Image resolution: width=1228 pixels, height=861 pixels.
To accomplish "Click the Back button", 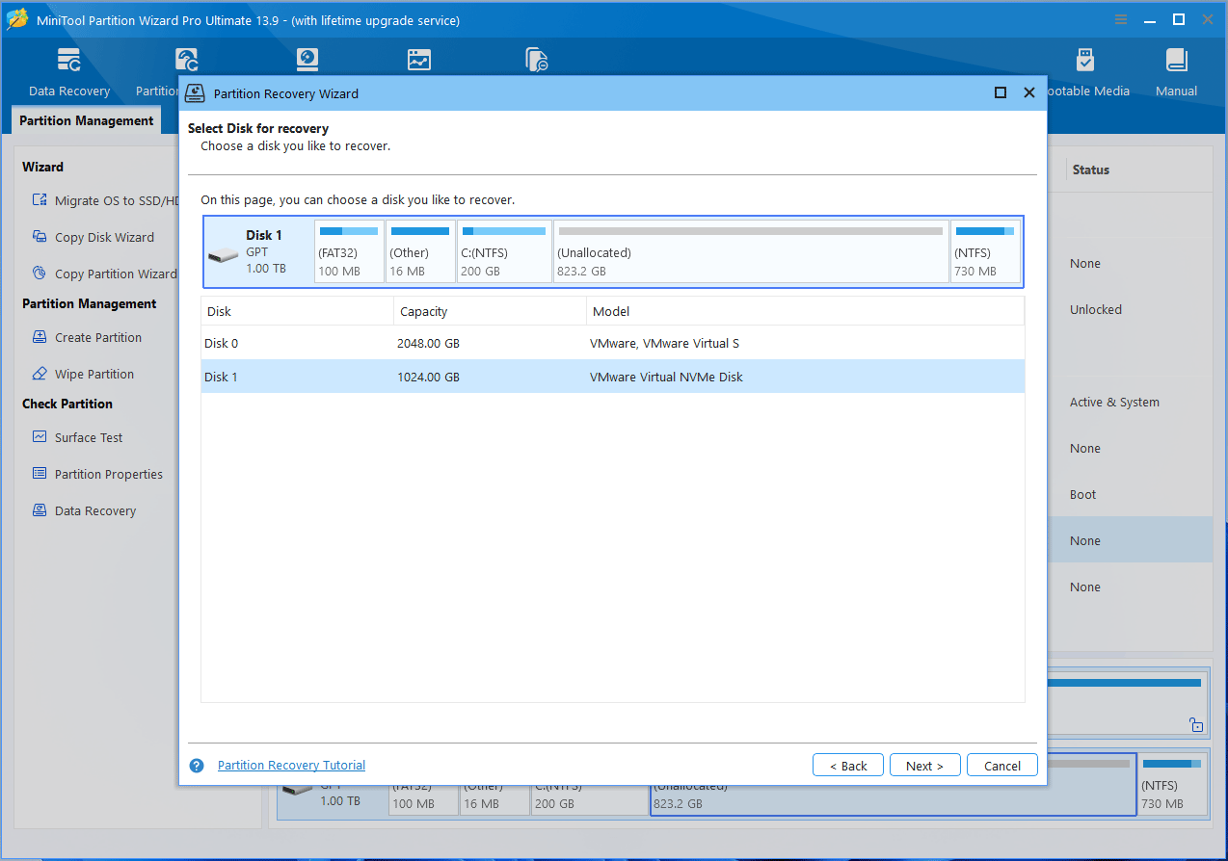I will 847,766.
